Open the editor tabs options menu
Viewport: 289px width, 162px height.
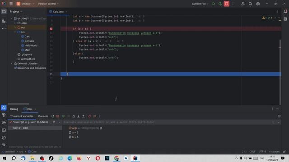[x=278, y=11]
